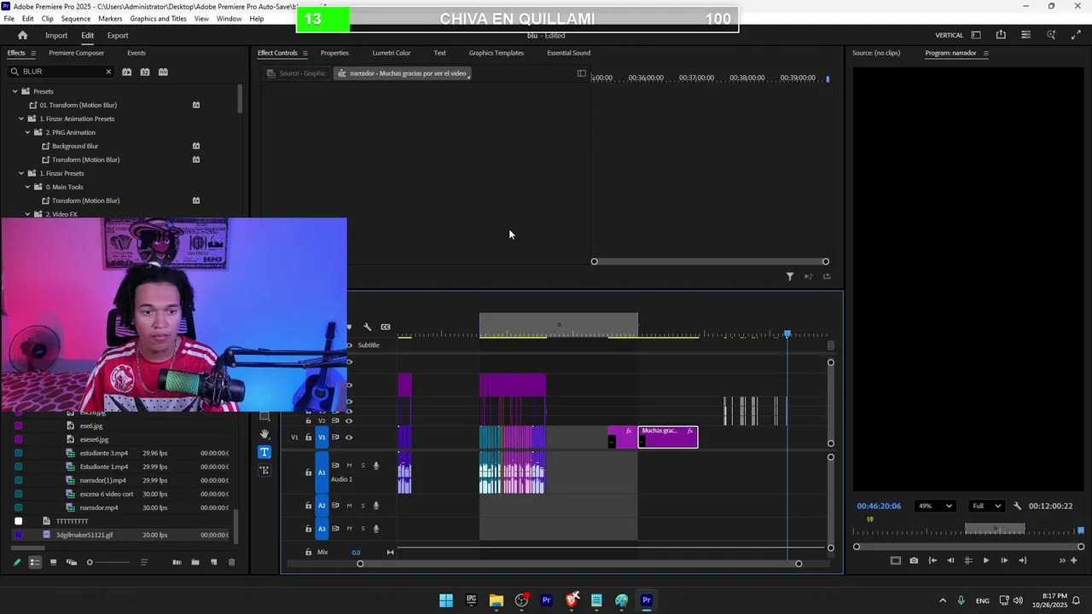Open Effect Controls panel menu
The height and width of the screenshot is (614, 1092).
pyautogui.click(x=305, y=53)
